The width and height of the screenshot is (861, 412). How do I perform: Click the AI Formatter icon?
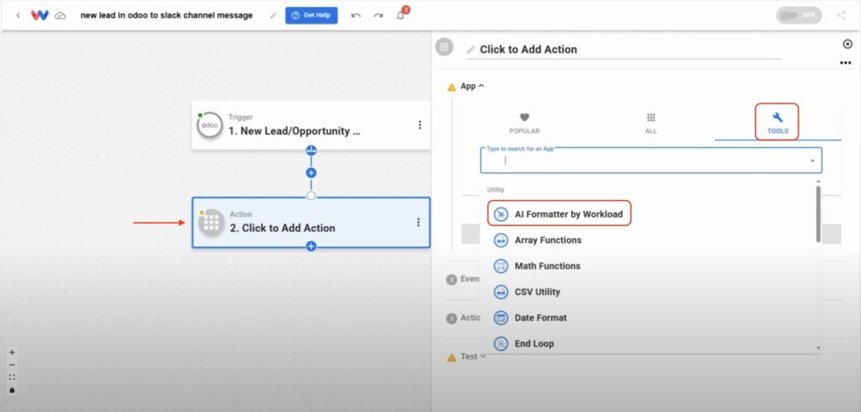point(501,214)
